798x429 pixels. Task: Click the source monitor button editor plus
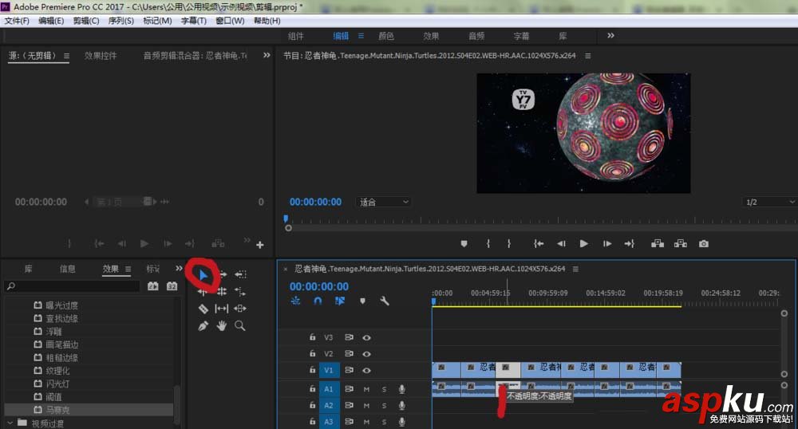tap(259, 245)
